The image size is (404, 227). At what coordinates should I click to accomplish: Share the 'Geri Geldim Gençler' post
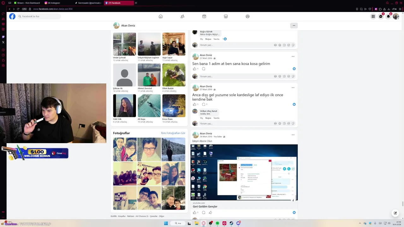(x=210, y=212)
